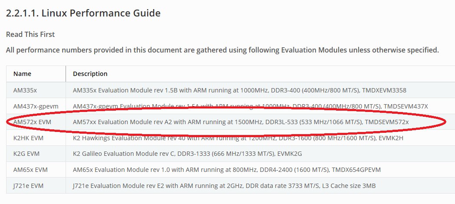Screen dimensions: 455x204
Task: Select the K2G EVM name cell
Action: pos(36,154)
